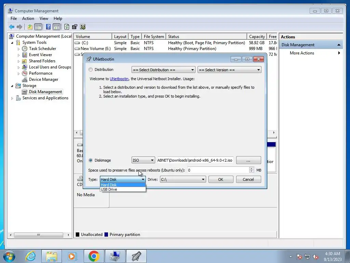Expand the Task Scheduler node arrow
The image size is (350, 263).
click(x=18, y=49)
